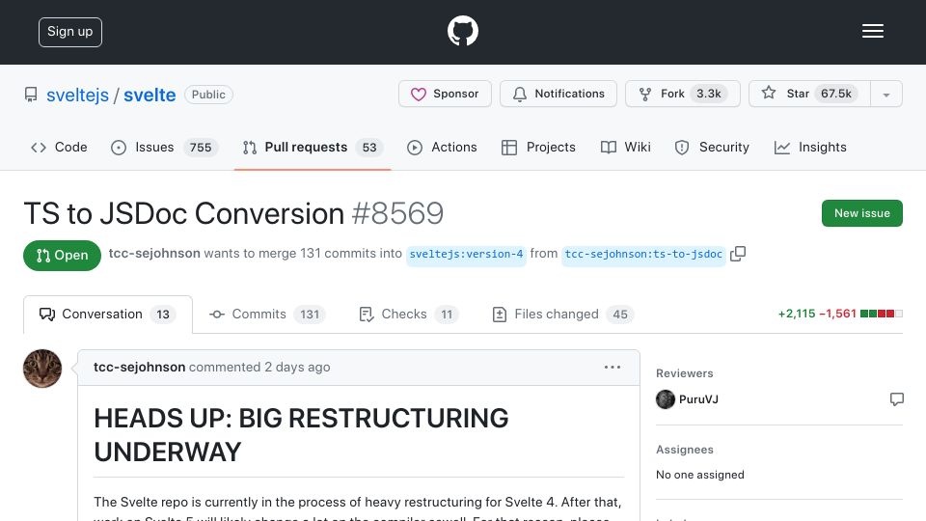This screenshot has height=521, width=926.
Task: Open the Files changed 45 tab
Action: pos(562,315)
